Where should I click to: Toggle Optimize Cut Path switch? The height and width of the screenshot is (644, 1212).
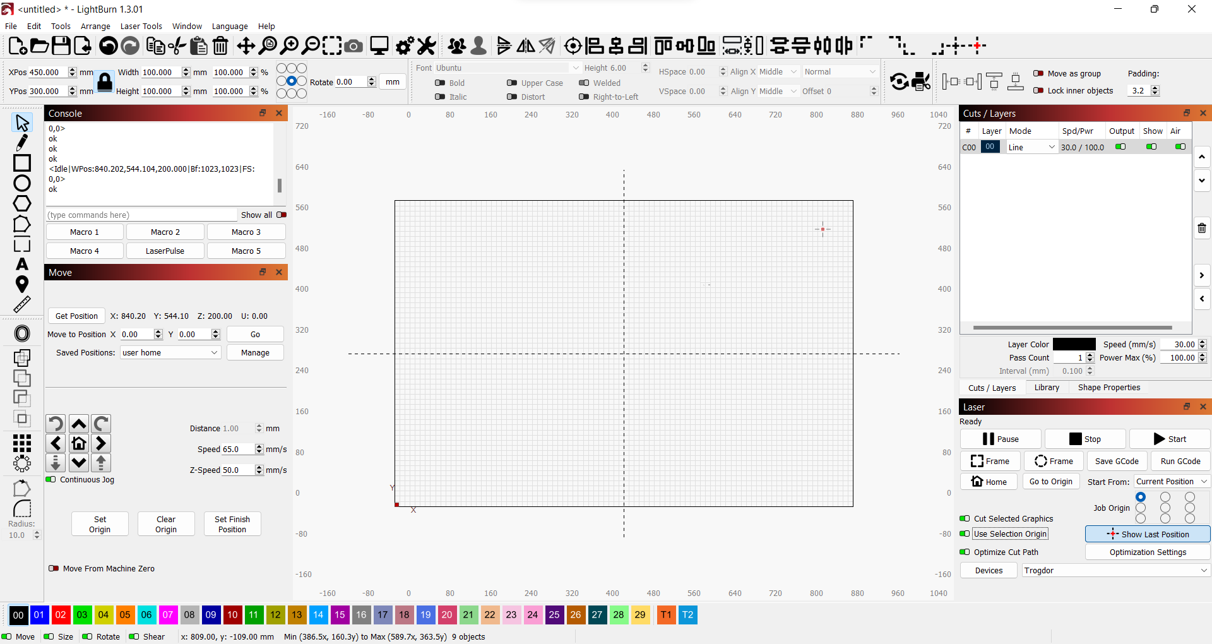point(965,552)
